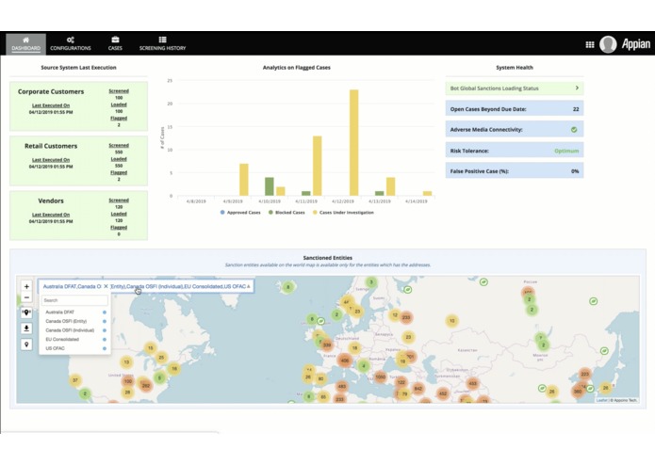Zoom out on the sanctions map
The width and height of the screenshot is (655, 465).
coord(26,297)
